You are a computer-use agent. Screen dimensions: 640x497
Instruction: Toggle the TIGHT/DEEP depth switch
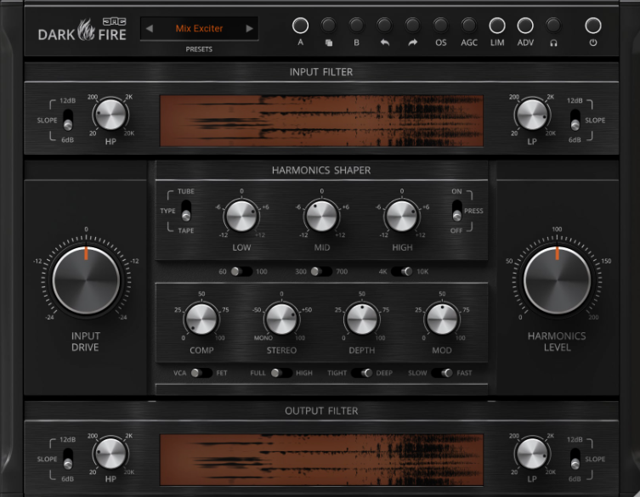(361, 373)
